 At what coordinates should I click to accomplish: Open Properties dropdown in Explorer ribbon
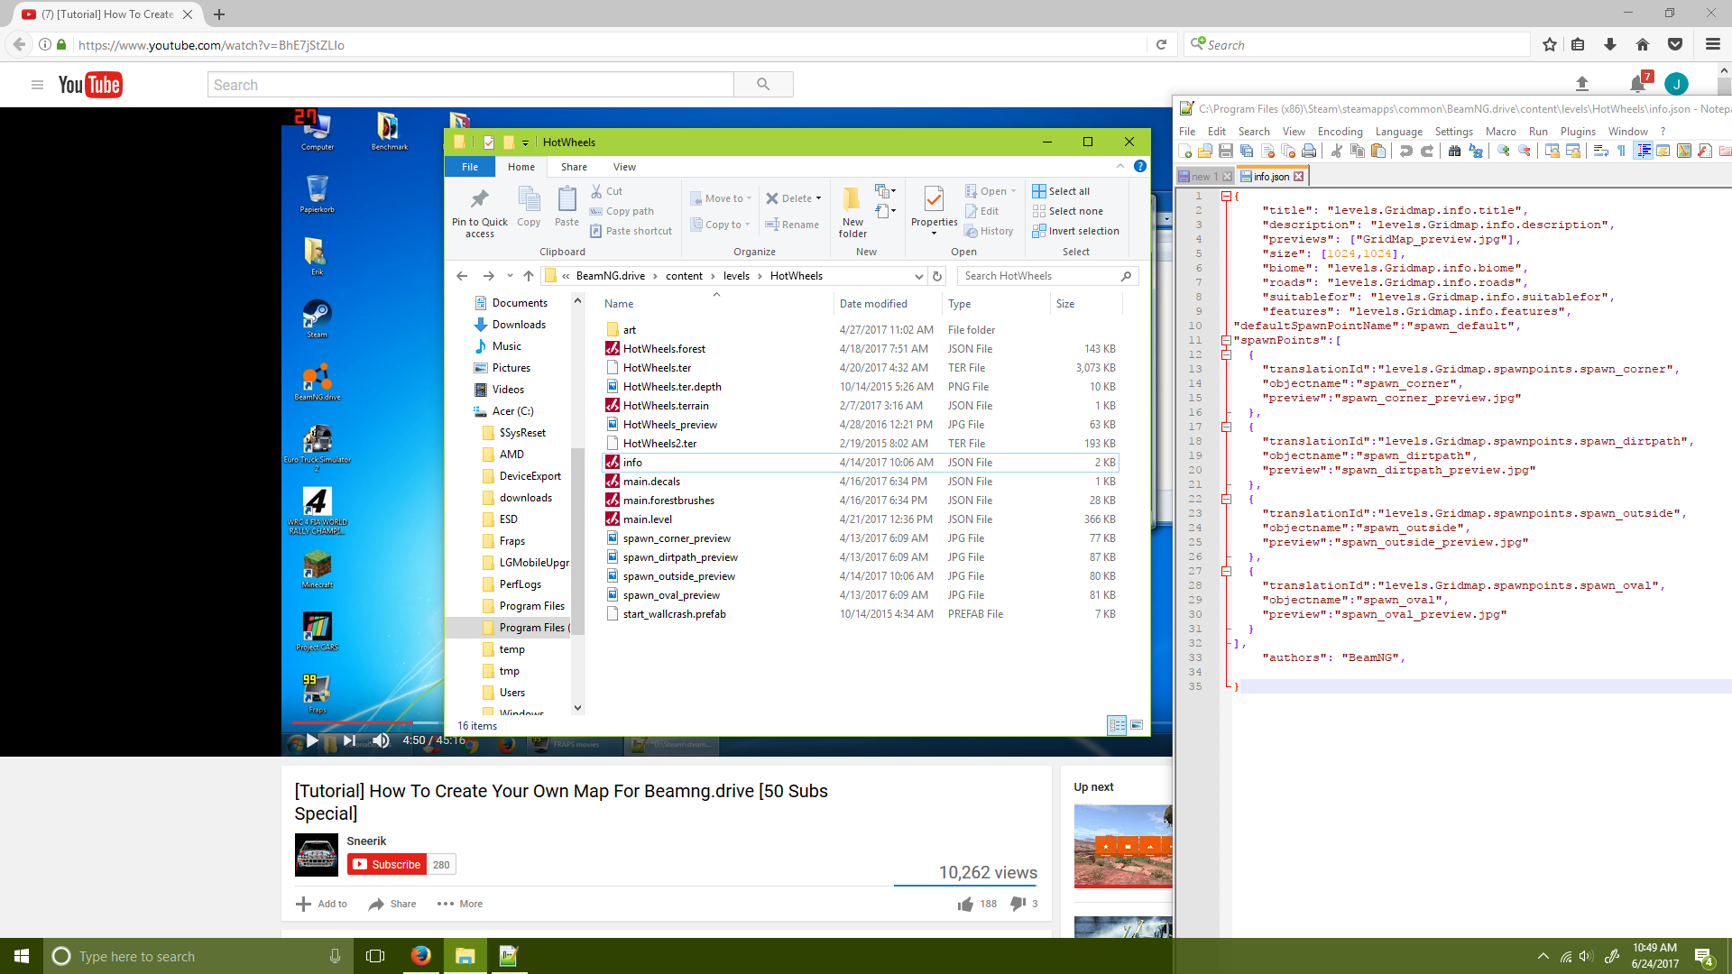point(935,234)
